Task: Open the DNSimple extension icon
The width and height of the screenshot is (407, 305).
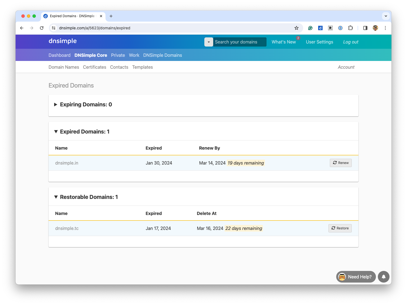Action: pyautogui.click(x=320, y=28)
